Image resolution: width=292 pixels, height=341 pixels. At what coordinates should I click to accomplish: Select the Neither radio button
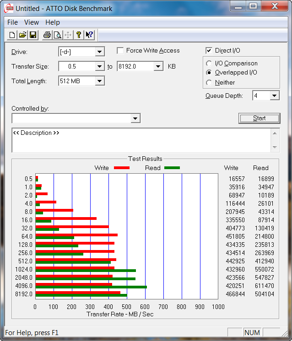(x=209, y=83)
